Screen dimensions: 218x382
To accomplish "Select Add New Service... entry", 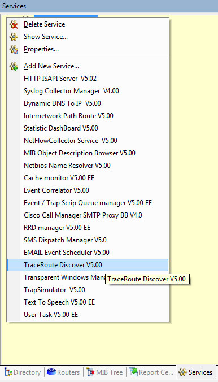I will (88, 66).
